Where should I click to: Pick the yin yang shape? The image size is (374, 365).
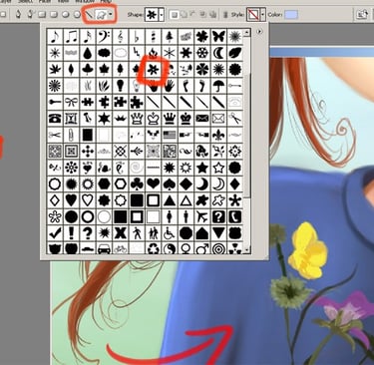point(170,248)
